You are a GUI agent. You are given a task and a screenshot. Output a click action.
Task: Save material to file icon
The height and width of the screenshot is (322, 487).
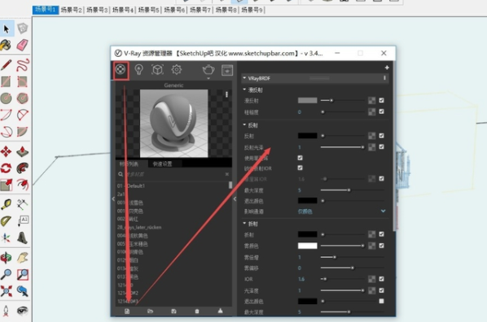(x=173, y=311)
